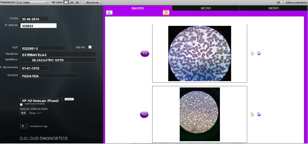Select the MACRO tab
The height and width of the screenshot is (144, 308).
pyautogui.click(x=138, y=8)
